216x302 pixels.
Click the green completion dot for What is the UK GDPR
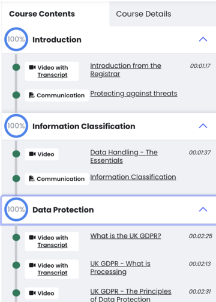[16, 237]
